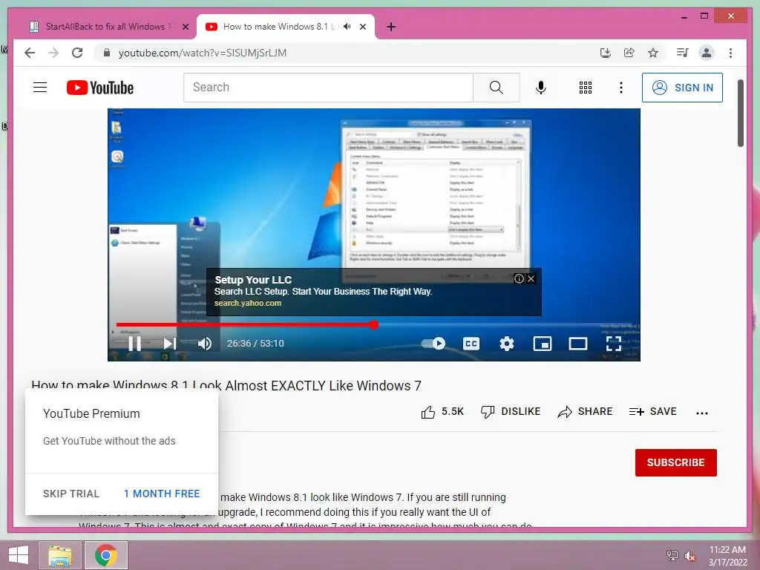The height and width of the screenshot is (570, 760).
Task: Click the network tray icon
Action: click(x=672, y=555)
